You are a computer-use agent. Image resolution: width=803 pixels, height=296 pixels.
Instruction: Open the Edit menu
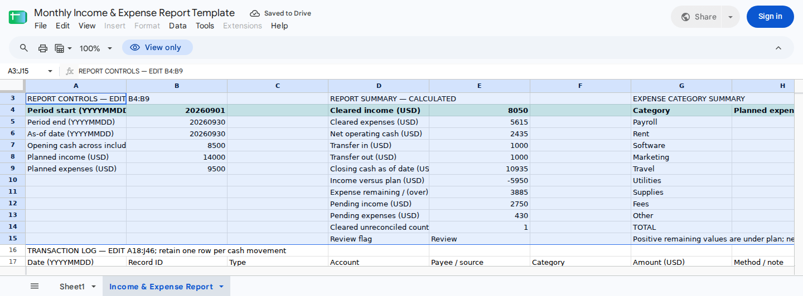[x=63, y=26]
